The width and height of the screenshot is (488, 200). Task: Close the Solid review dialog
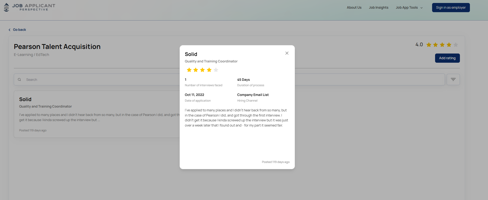click(287, 53)
